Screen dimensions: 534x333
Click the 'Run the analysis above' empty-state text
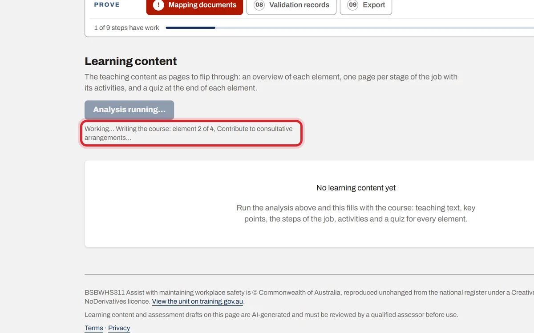356,213
